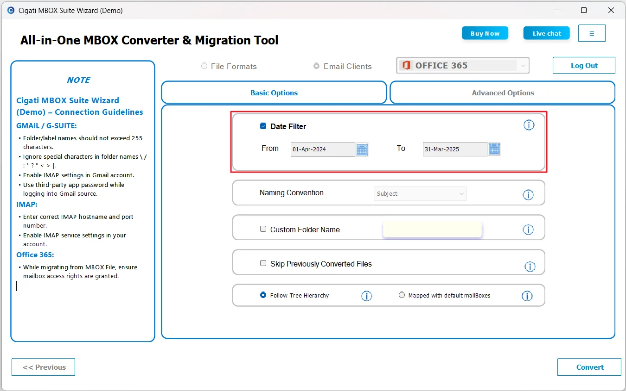Click the Convert button
This screenshot has width=626, height=391.
589,367
